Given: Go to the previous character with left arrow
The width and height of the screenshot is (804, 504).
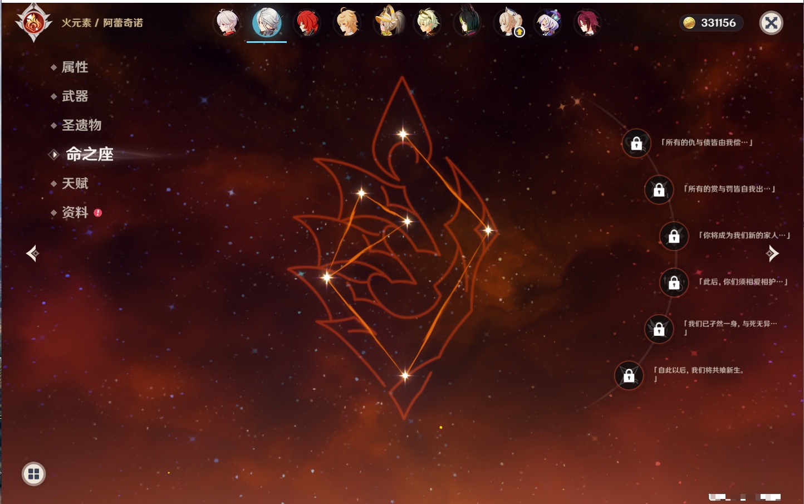Looking at the screenshot, I should click(32, 253).
